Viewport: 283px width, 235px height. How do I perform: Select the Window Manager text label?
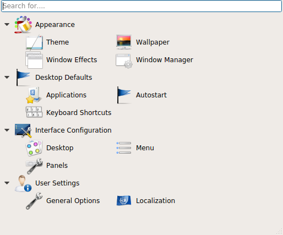click(x=165, y=60)
